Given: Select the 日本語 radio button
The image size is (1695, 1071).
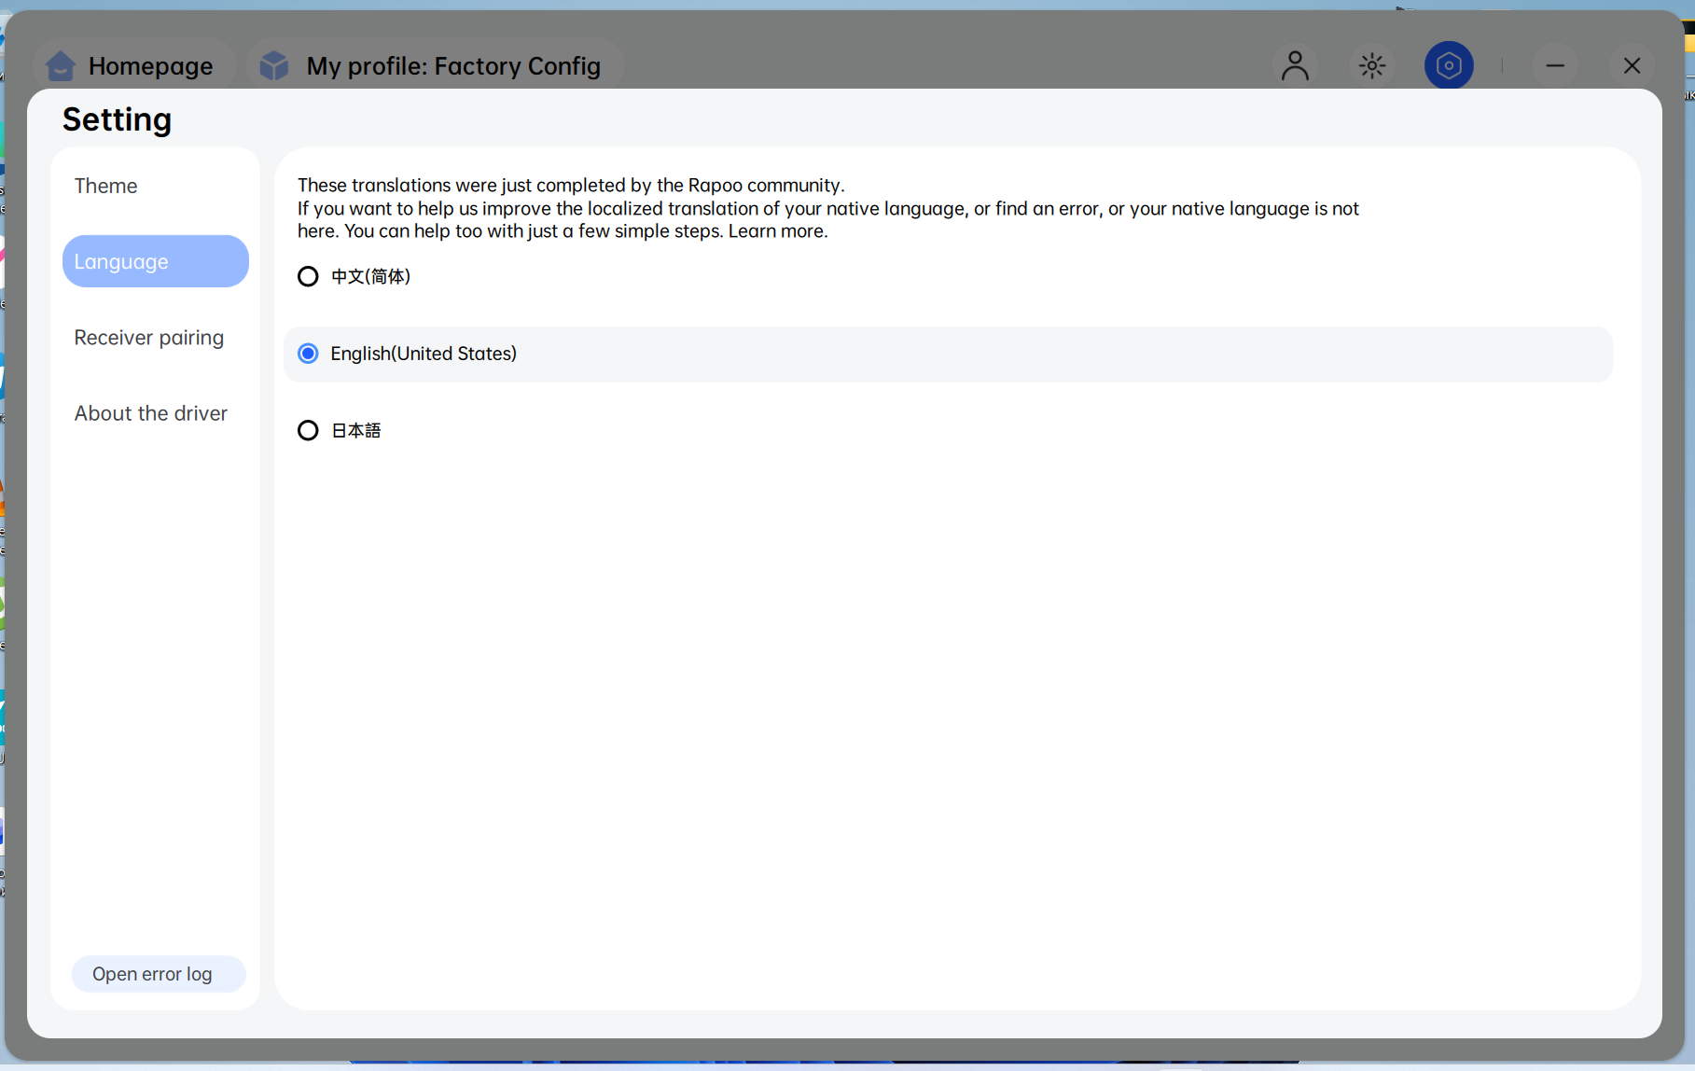Looking at the screenshot, I should point(308,431).
